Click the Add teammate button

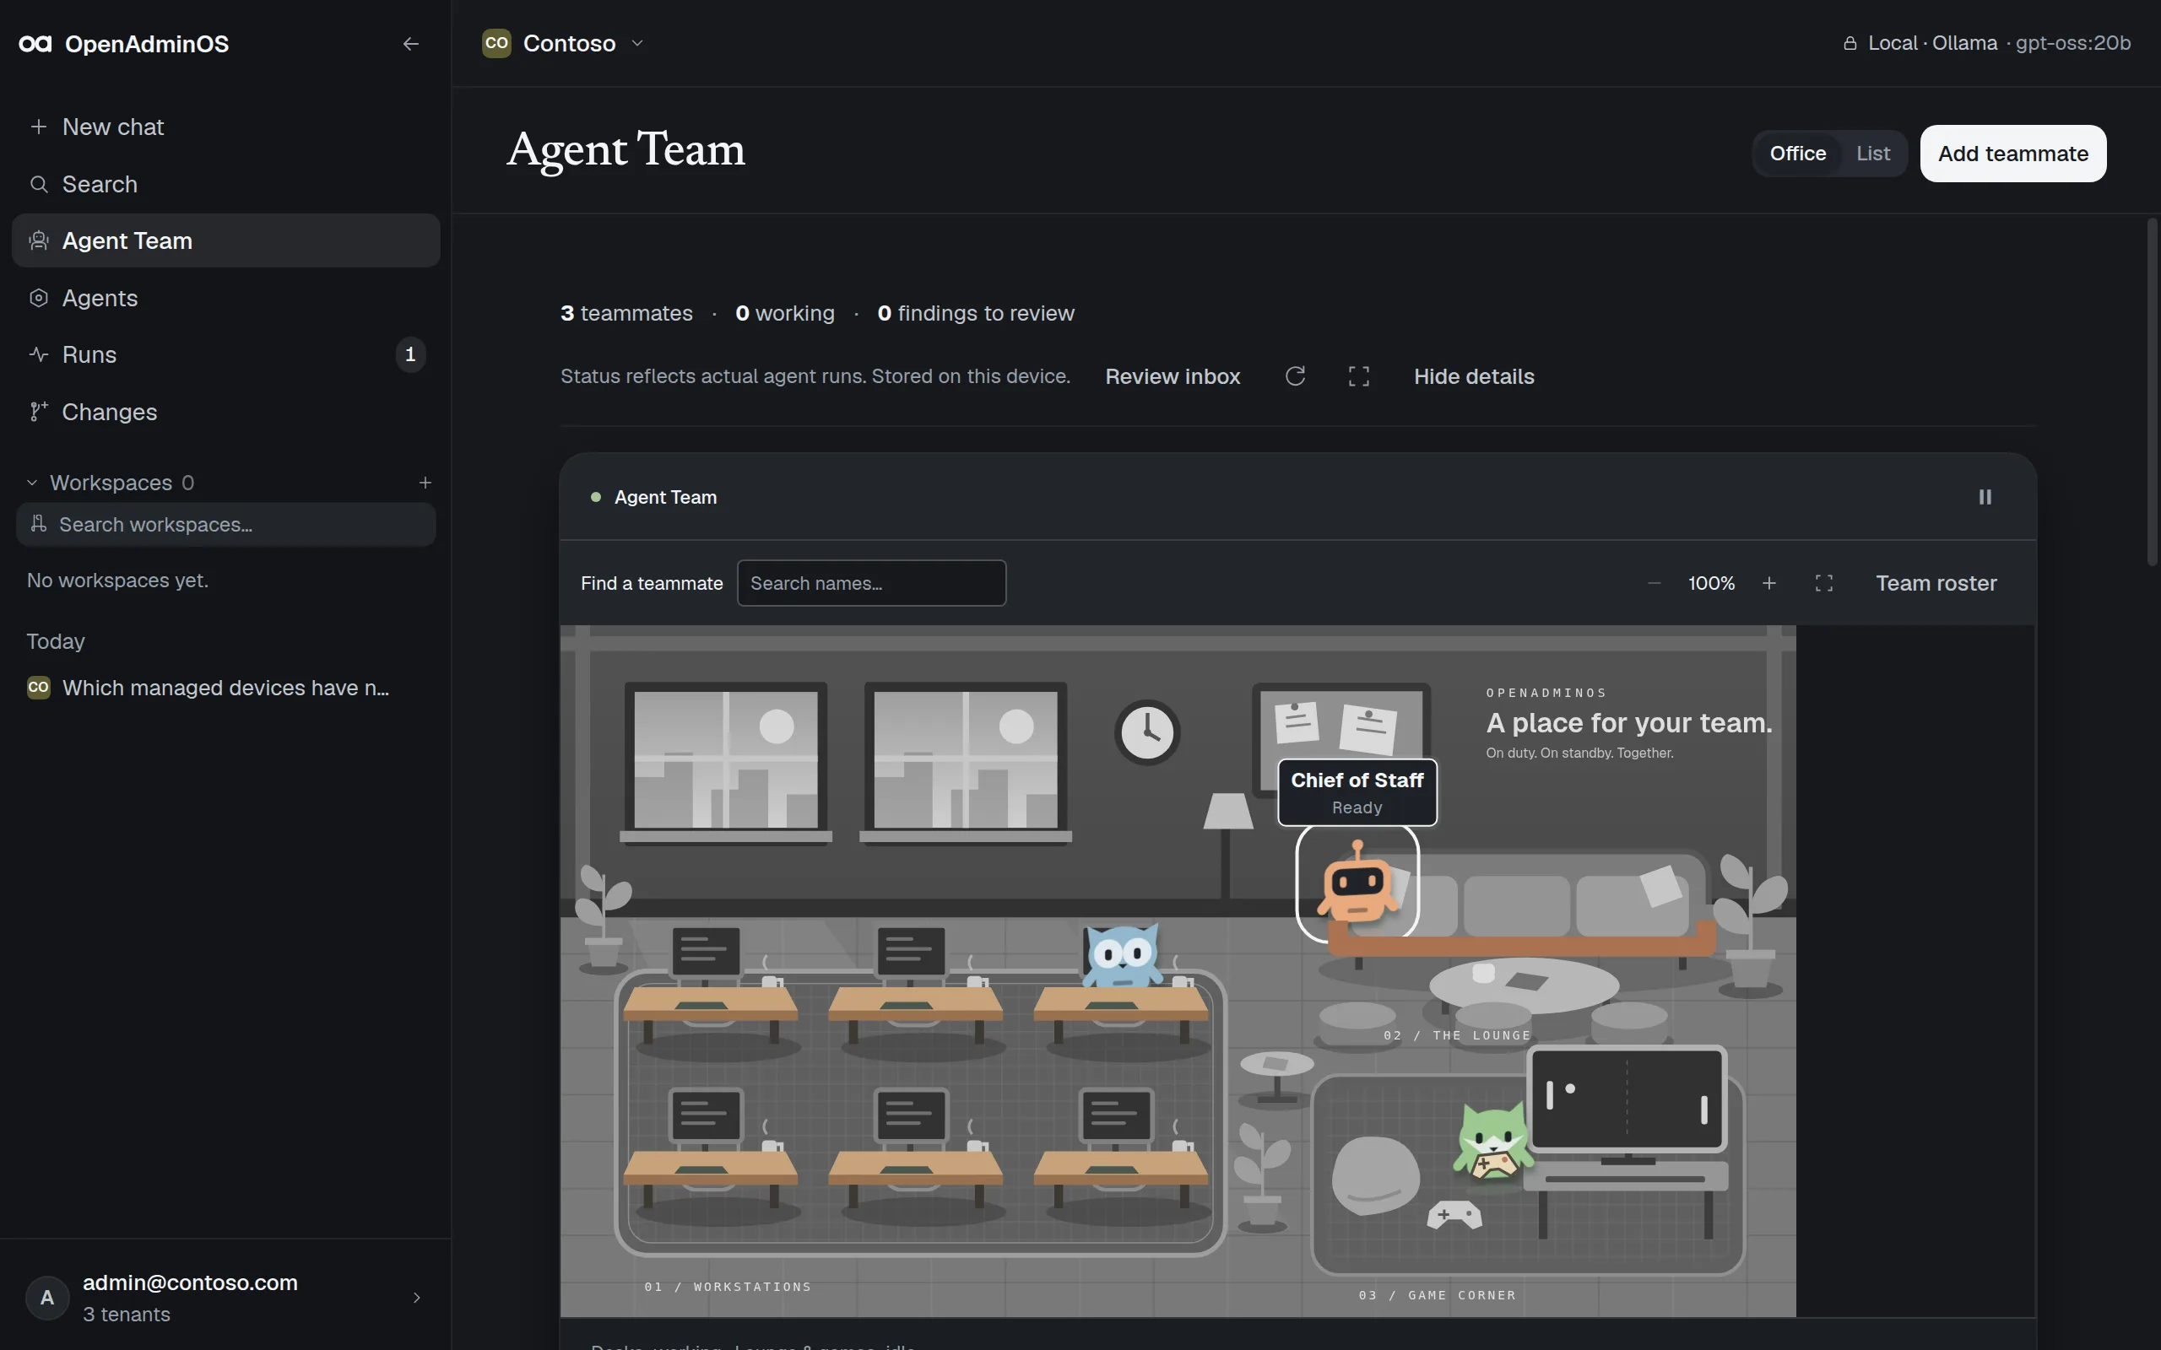pyautogui.click(x=2012, y=154)
